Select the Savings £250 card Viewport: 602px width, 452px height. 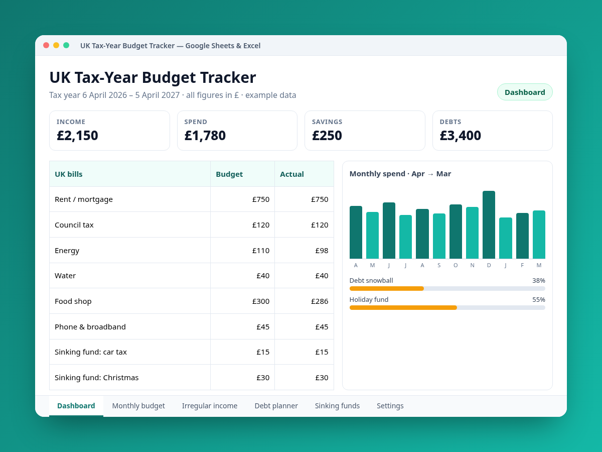click(365, 131)
